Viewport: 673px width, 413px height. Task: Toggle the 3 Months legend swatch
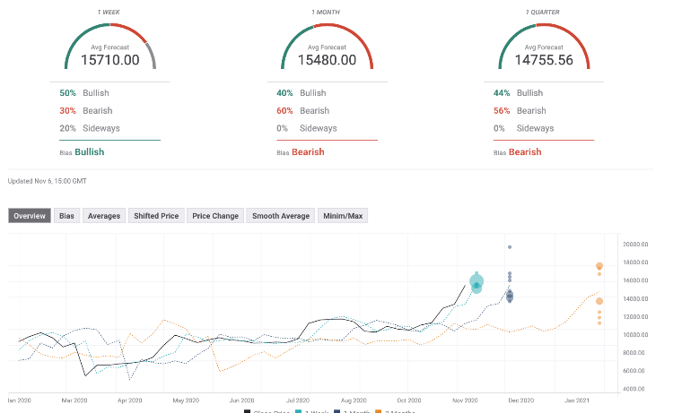tap(379, 411)
